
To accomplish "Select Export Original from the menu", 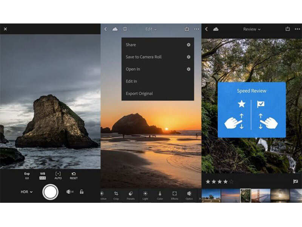I will click(x=139, y=93).
